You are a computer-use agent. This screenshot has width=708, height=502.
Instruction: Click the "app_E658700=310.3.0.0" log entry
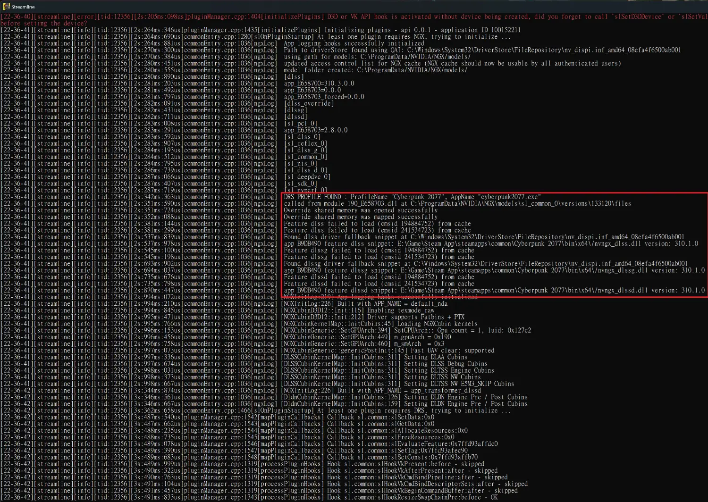[319, 84]
